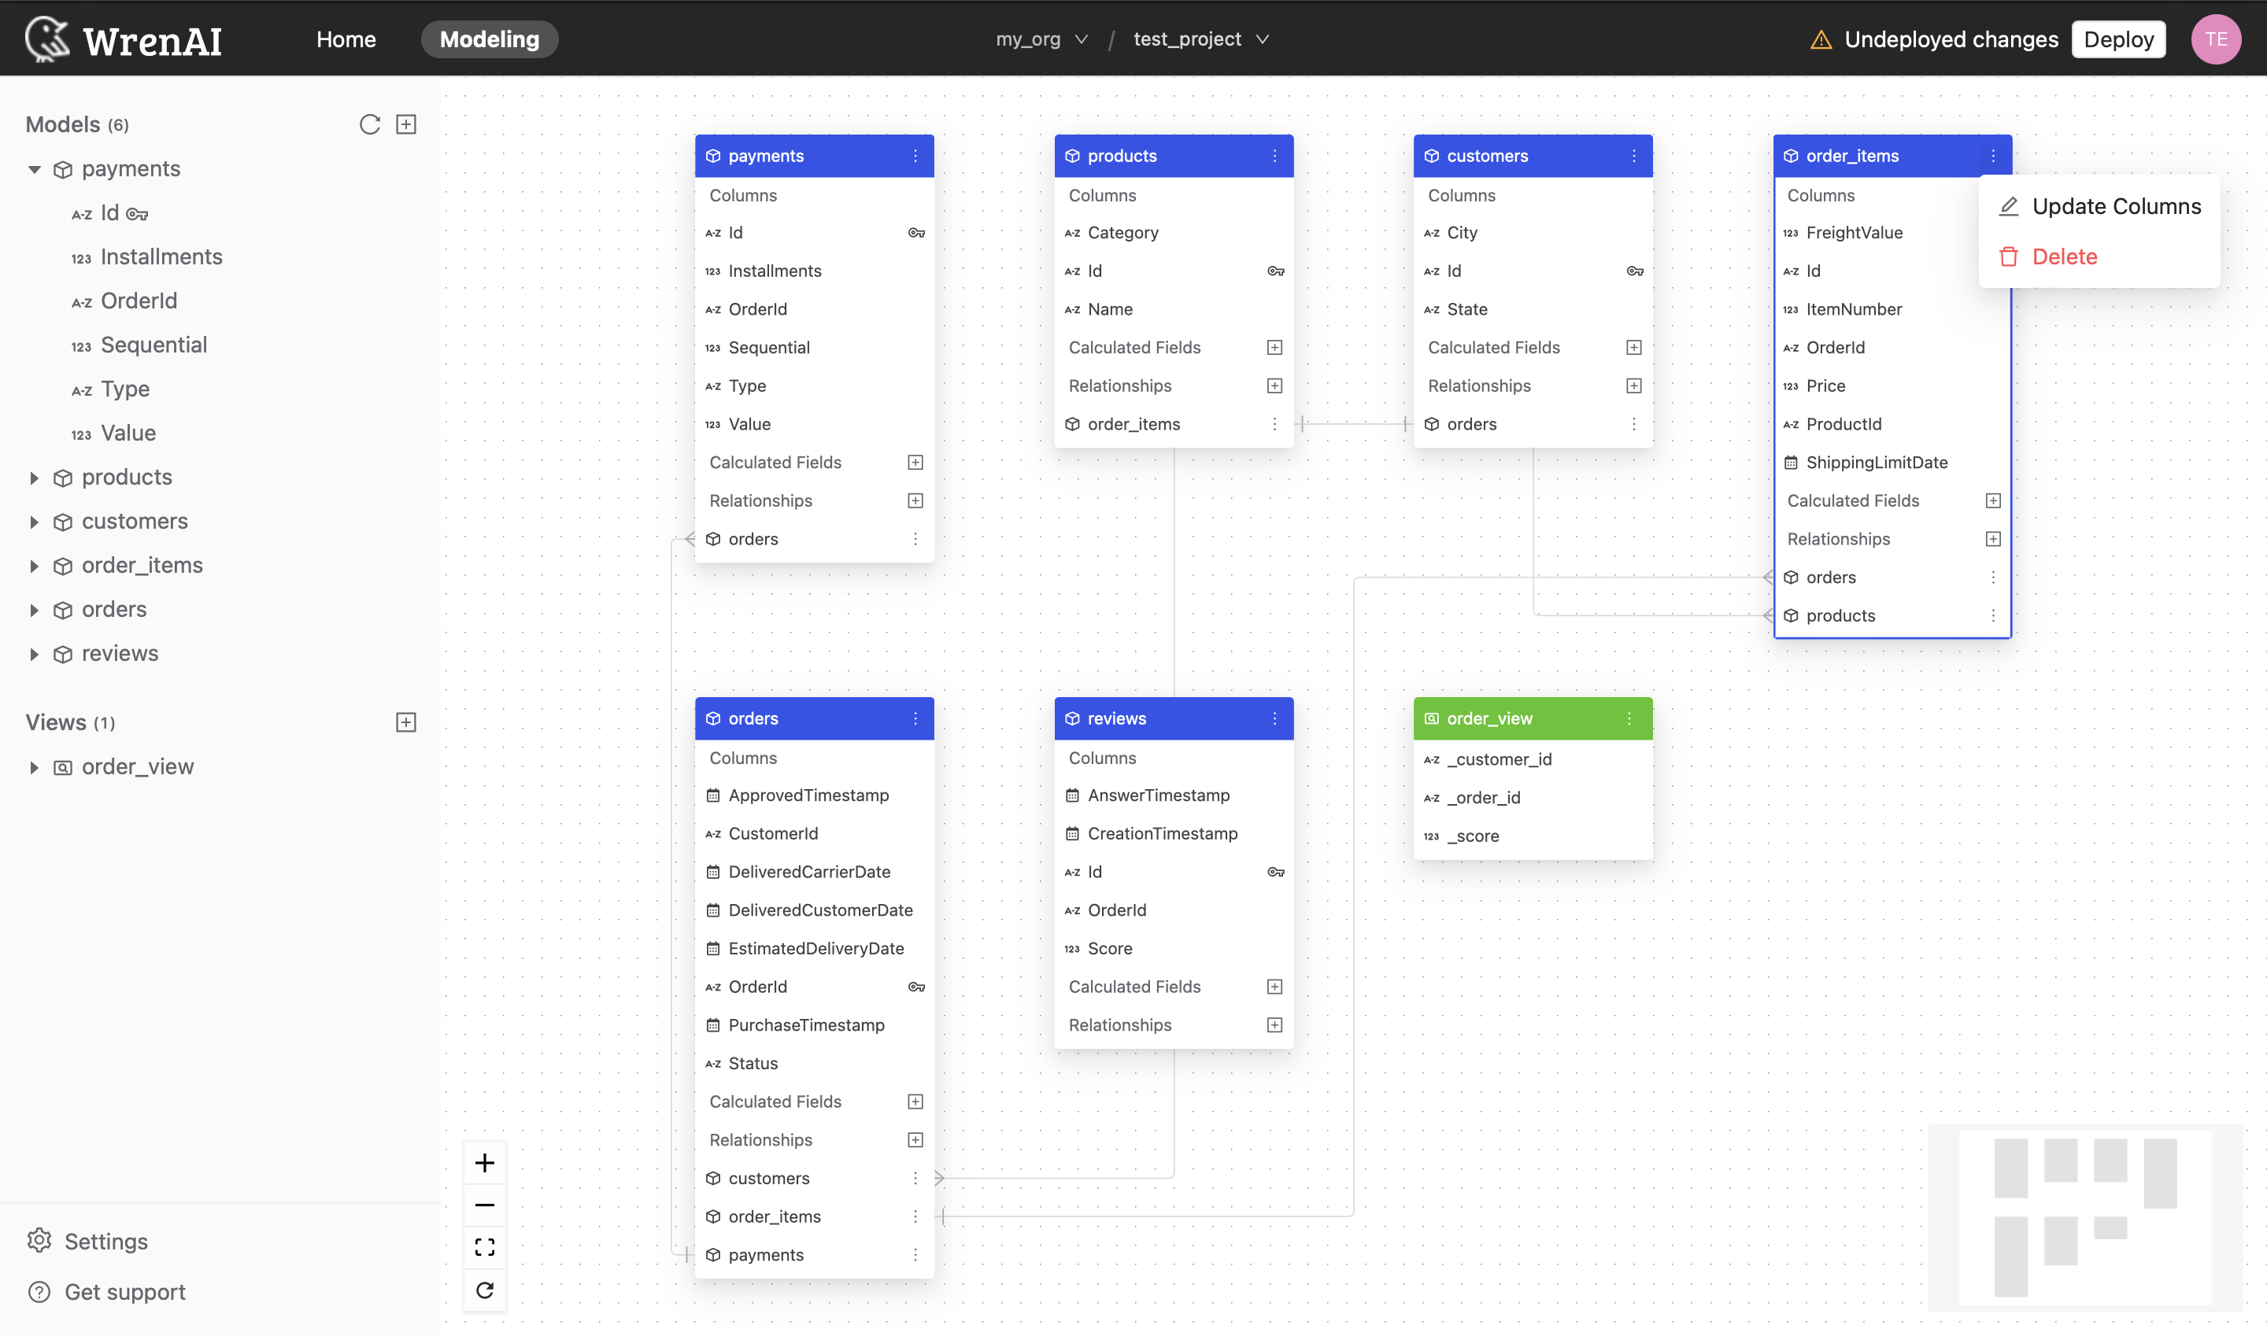Image resolution: width=2267 pixels, height=1336 pixels.
Task: Open options for orders relationship in payments
Action: [x=915, y=538]
